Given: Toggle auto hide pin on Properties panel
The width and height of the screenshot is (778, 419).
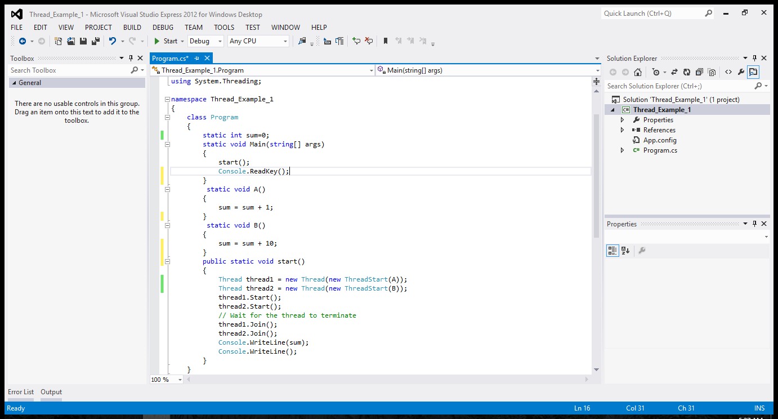Looking at the screenshot, I should click(x=754, y=224).
